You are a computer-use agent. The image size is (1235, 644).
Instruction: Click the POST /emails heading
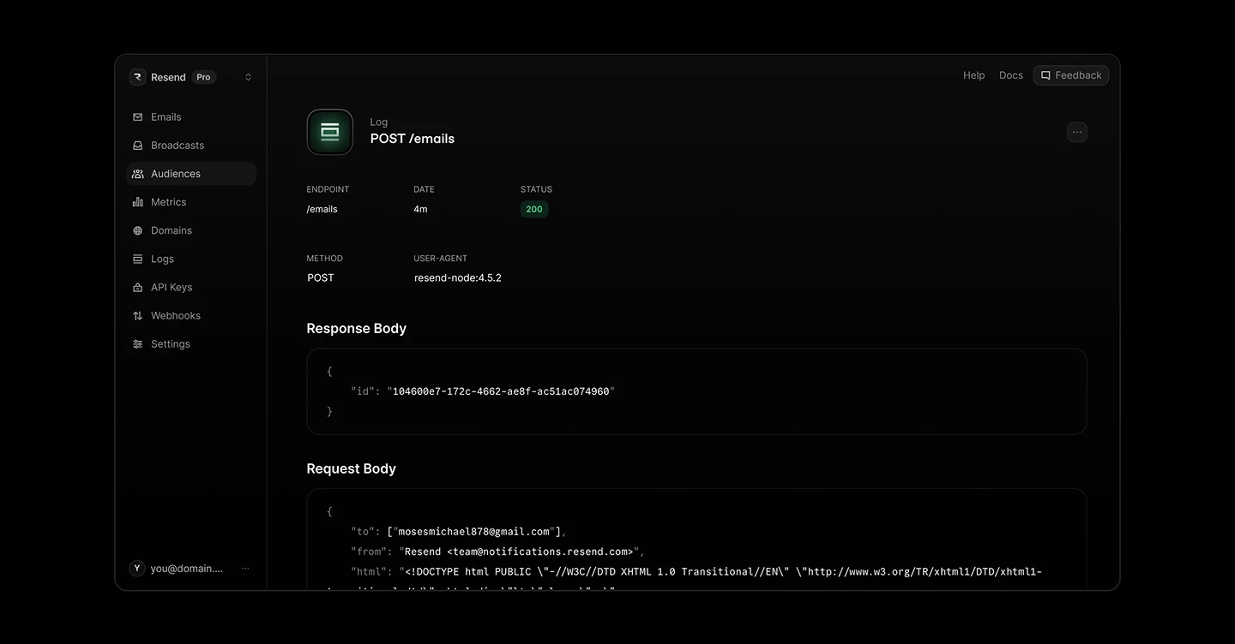click(x=413, y=139)
